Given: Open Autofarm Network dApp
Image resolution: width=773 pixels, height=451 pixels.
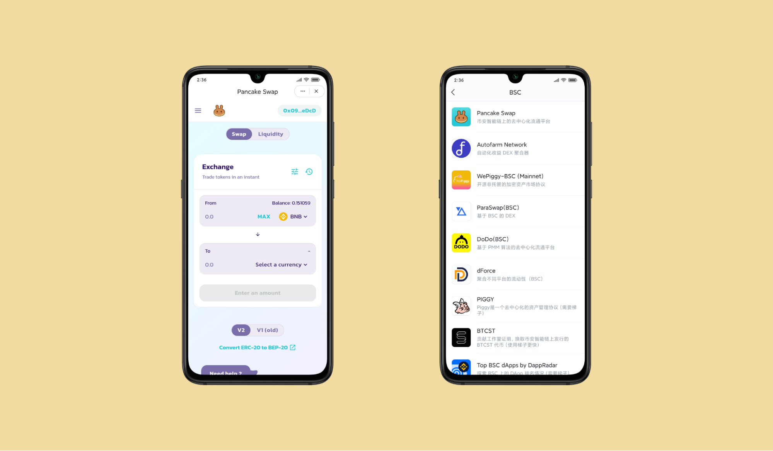Looking at the screenshot, I should click(513, 148).
